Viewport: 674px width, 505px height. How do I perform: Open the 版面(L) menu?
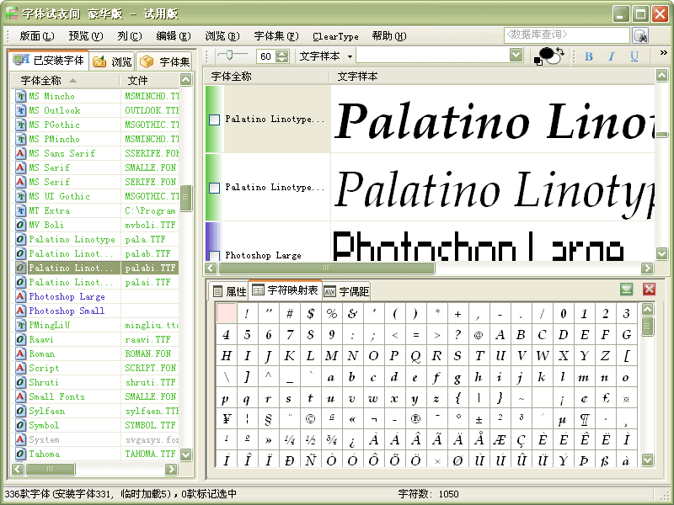coord(37,36)
